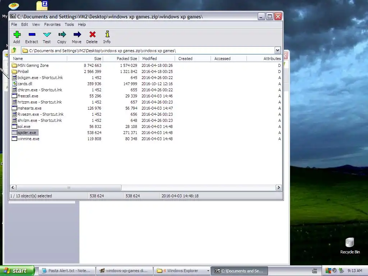368x276 pixels.
Task: Click the Info toolbar icon
Action: click(107, 34)
